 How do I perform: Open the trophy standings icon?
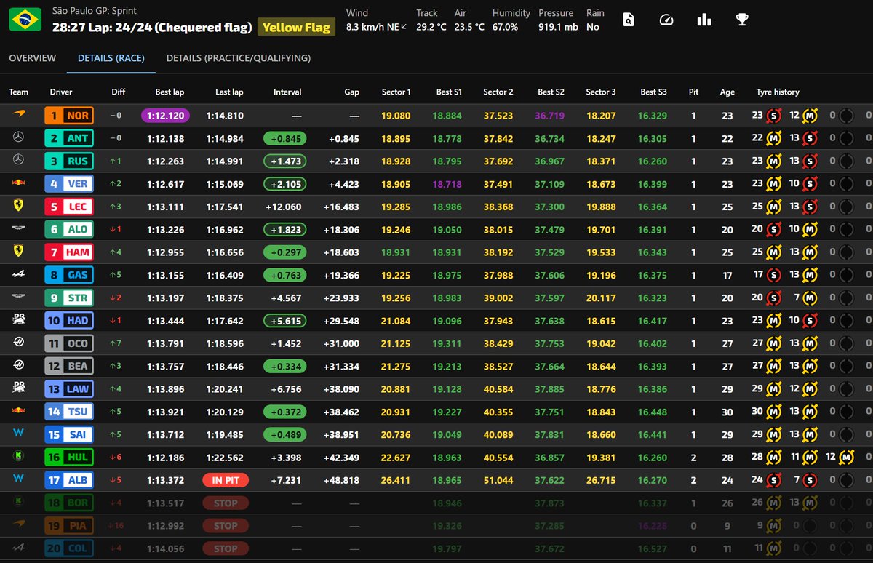[741, 20]
